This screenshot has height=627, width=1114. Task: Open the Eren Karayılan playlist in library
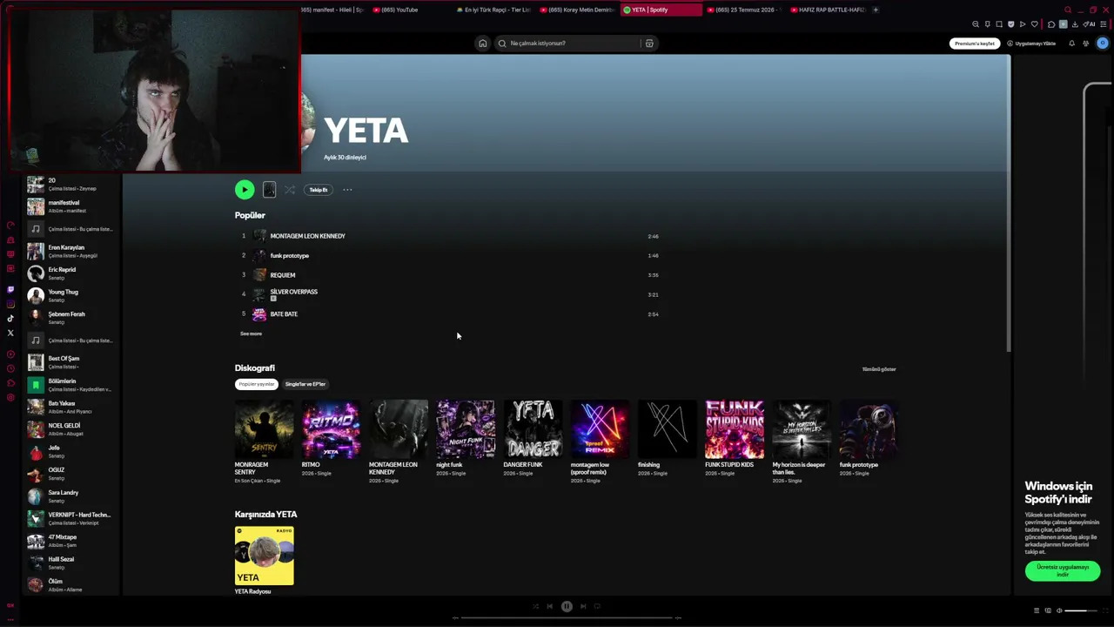tap(71, 252)
